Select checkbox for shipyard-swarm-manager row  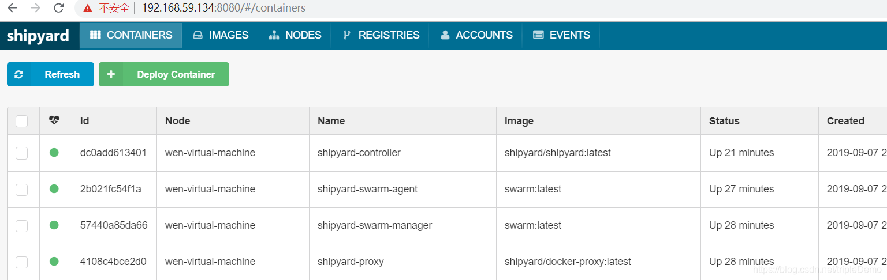click(x=22, y=226)
